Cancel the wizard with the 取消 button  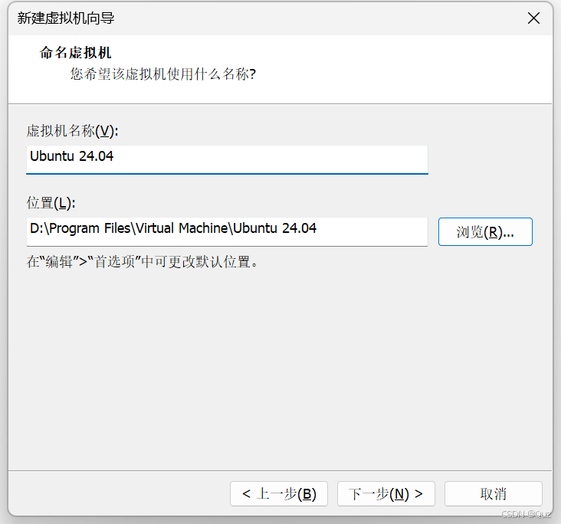[x=494, y=493]
